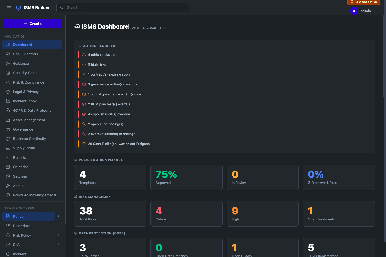386x257 pixels.
Task: Click the Incident Inbox siren icon
Action: pos(8,101)
